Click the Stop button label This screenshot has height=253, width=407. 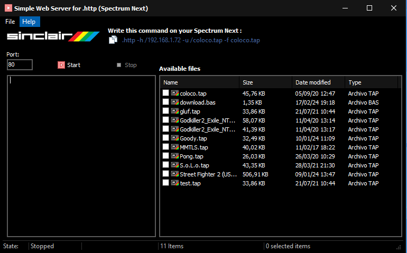131,65
